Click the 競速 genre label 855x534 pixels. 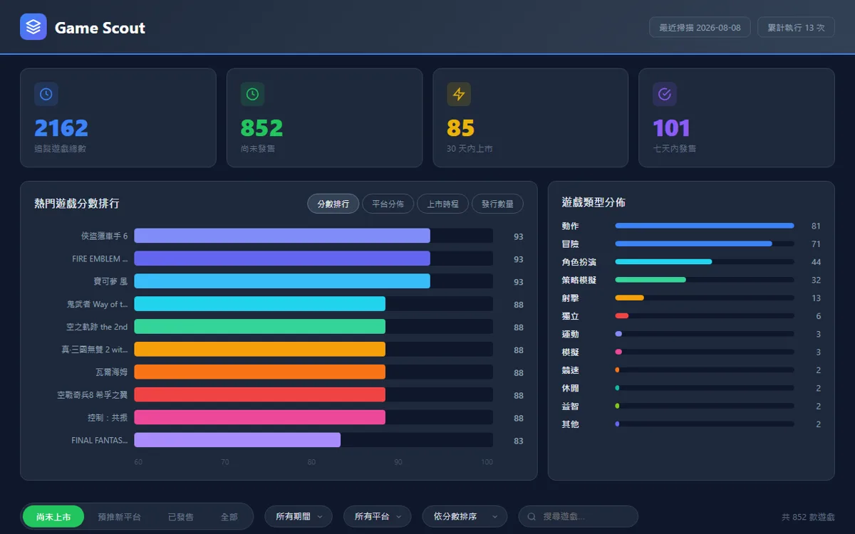click(x=570, y=370)
